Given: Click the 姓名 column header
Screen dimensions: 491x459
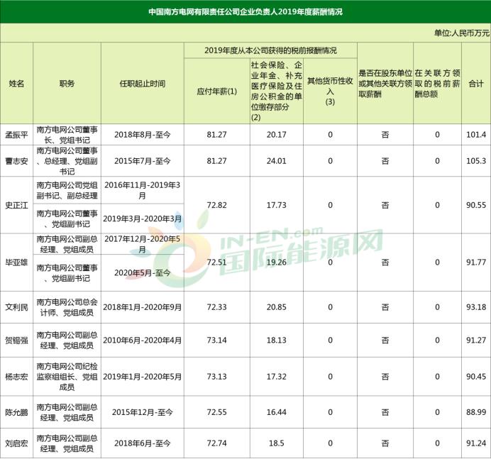Looking at the screenshot, I should coord(16,83).
